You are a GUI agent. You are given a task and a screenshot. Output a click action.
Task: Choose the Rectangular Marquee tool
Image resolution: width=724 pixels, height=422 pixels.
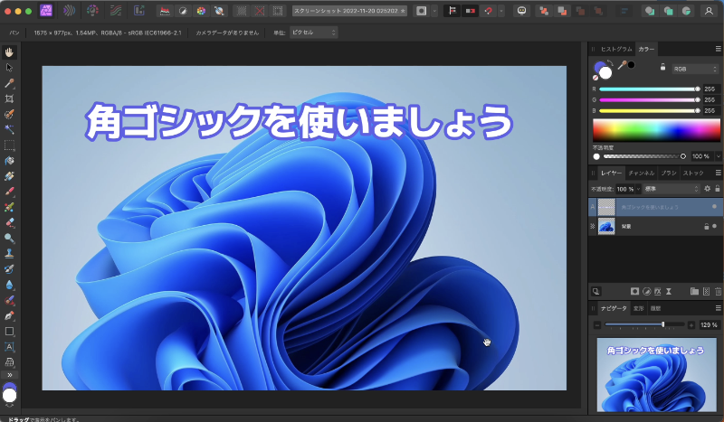9,145
